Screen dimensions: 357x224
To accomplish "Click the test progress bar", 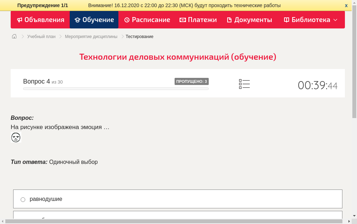I will (x=116, y=89).
